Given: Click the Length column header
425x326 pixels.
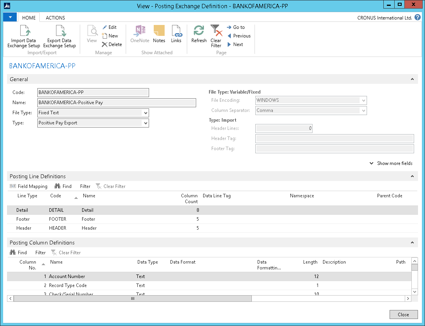Looking at the screenshot, I should click(x=310, y=262).
